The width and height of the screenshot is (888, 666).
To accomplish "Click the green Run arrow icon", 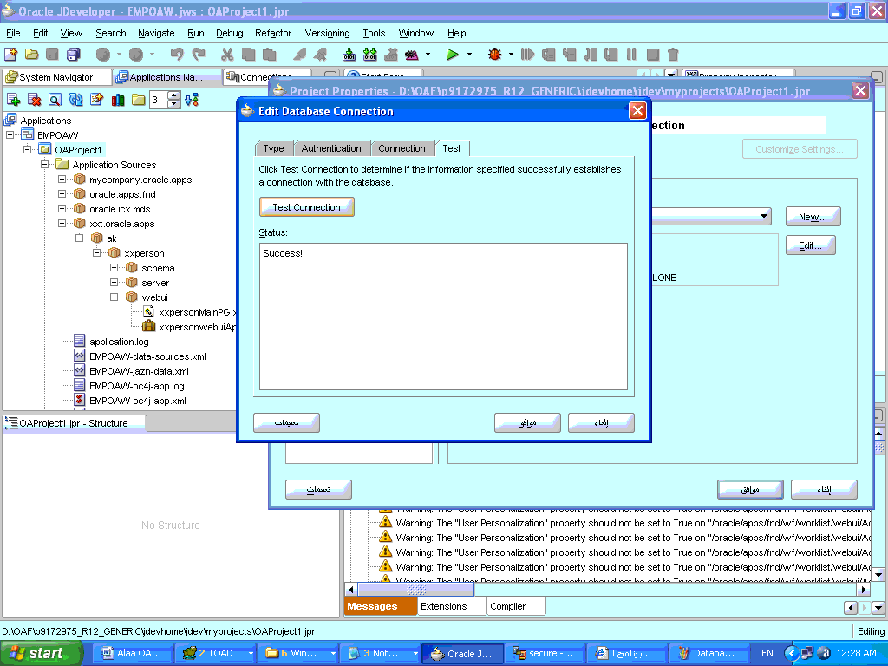I will 452,55.
